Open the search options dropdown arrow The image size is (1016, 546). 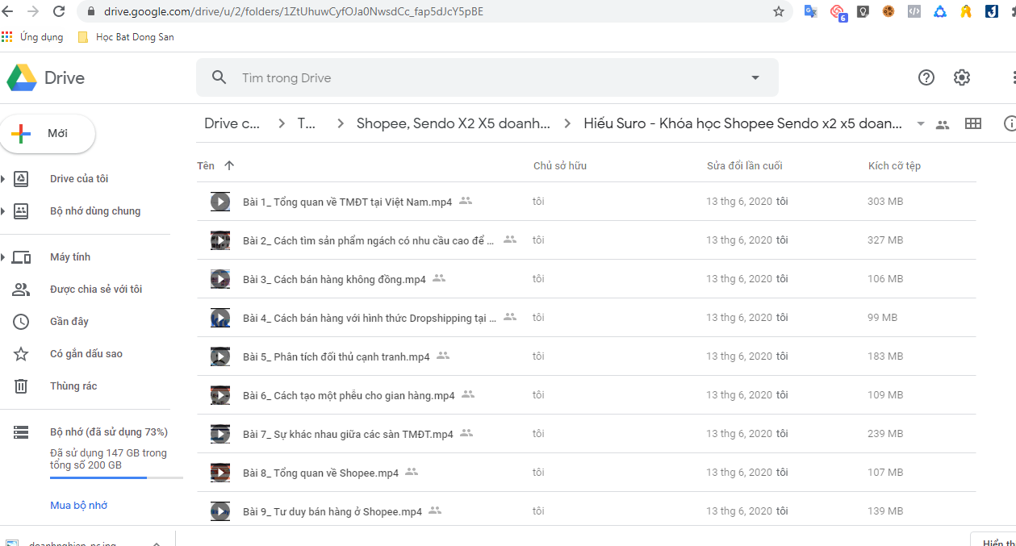coord(755,77)
